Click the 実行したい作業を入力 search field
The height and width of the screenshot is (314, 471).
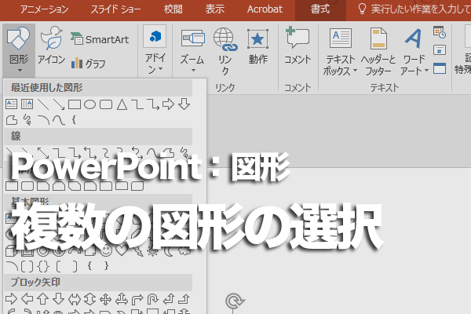pyautogui.click(x=414, y=9)
